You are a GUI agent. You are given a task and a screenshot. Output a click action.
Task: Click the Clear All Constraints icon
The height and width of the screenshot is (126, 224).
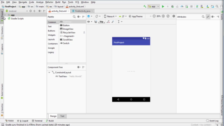[x=108, y=22]
